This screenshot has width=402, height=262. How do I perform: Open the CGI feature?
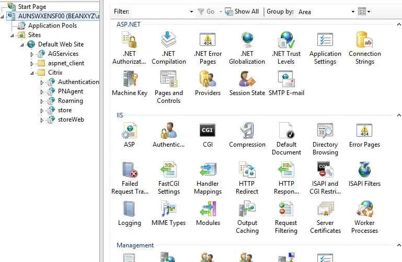point(208,135)
